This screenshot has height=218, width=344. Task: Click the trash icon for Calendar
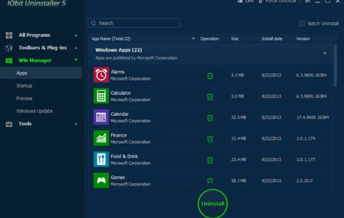click(210, 118)
